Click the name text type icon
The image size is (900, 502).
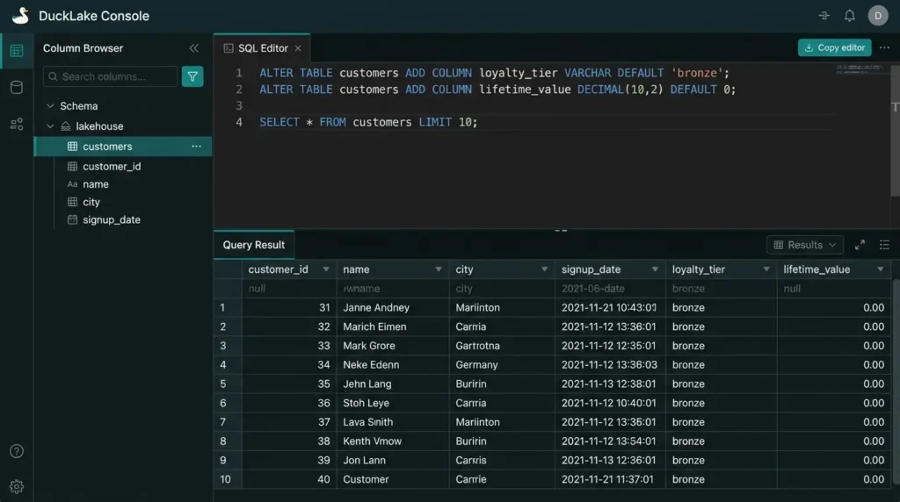click(x=72, y=184)
